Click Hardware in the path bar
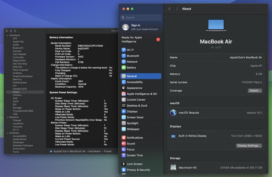This screenshot has width=272, height=177. click(x=95, y=151)
